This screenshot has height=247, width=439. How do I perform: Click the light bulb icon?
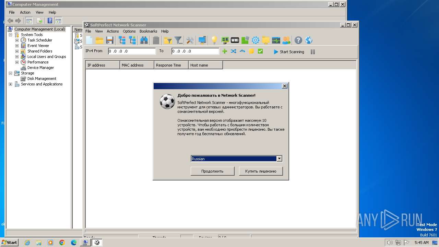214,40
